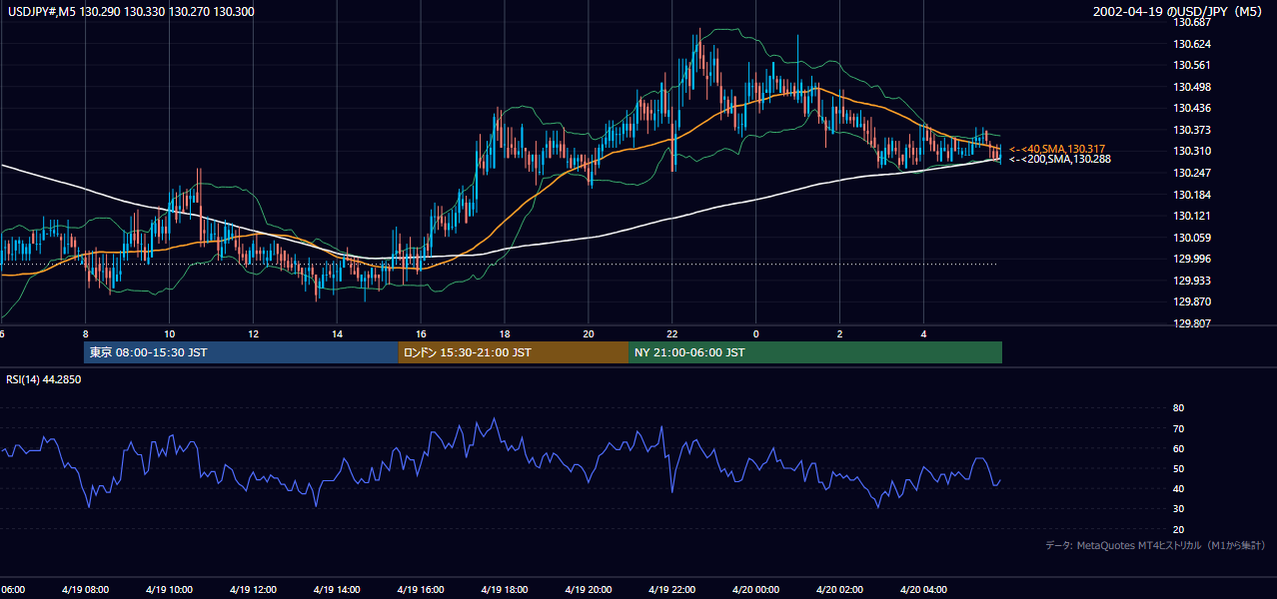The width and height of the screenshot is (1277, 599).
Task: Click the 4/19 10:00 time axis label
Action: (x=168, y=589)
